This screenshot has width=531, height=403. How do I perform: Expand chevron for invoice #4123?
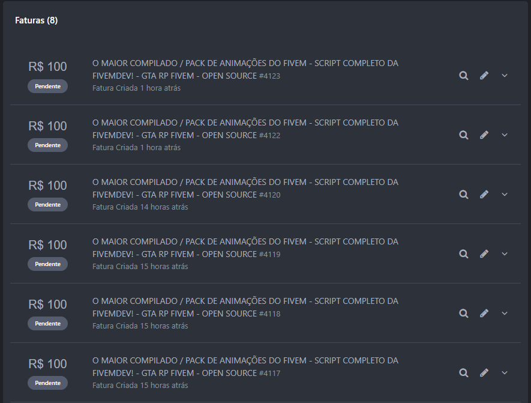click(505, 76)
